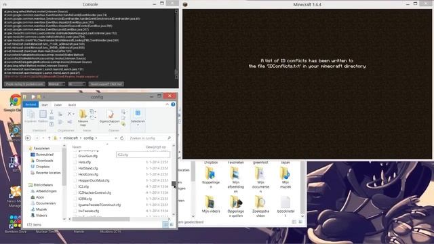Open quick access toolbar dropdown

click(x=44, y=97)
